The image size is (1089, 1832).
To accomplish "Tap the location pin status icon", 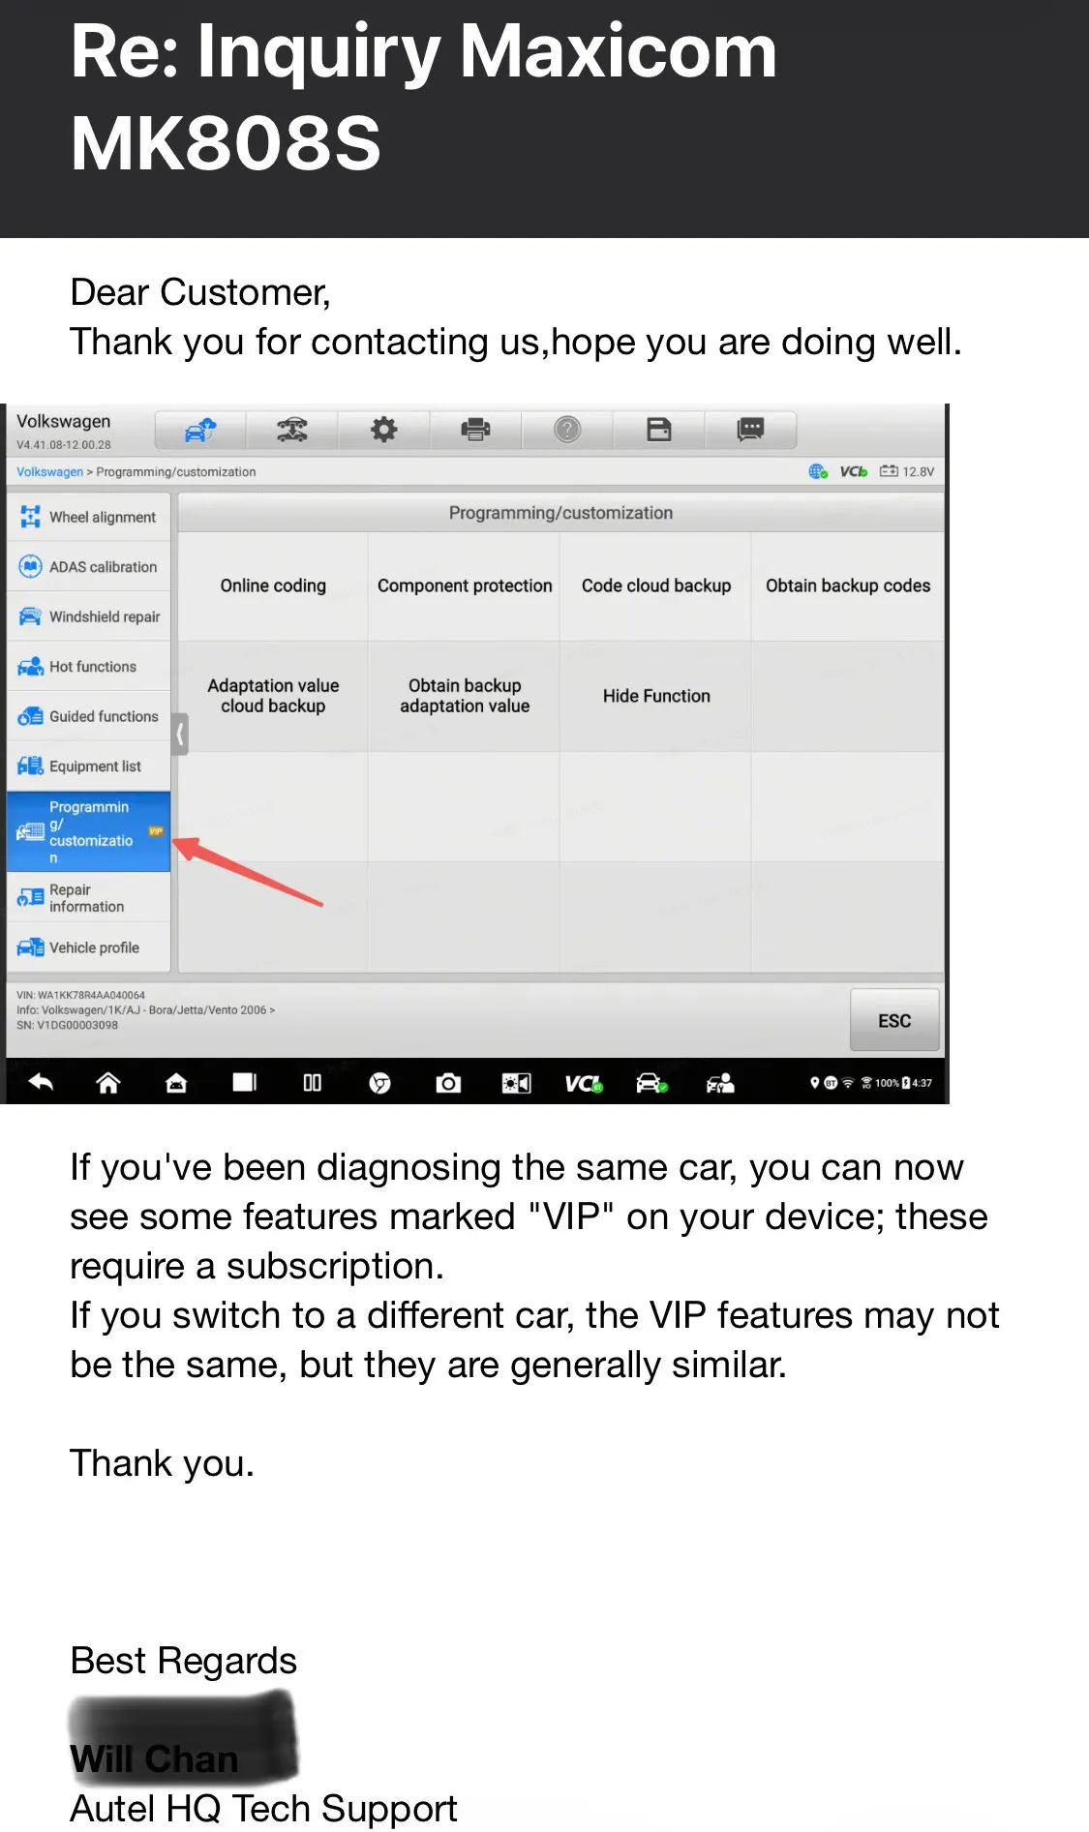I will point(815,1083).
